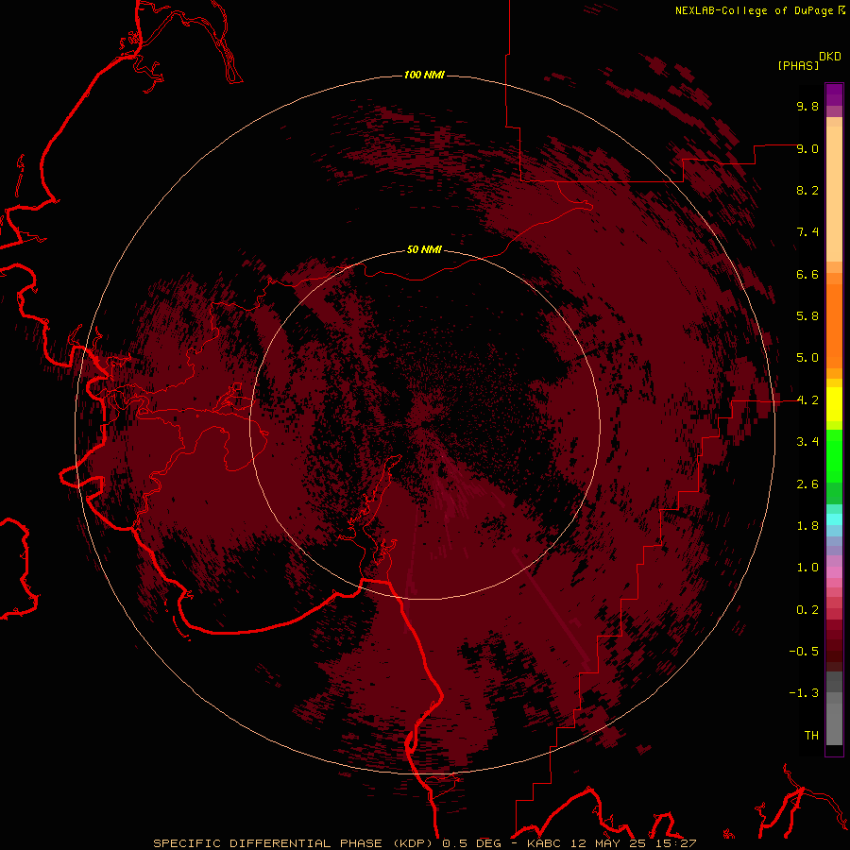
Task: Click the (KDP) product code in the caption
Action: pos(413,843)
